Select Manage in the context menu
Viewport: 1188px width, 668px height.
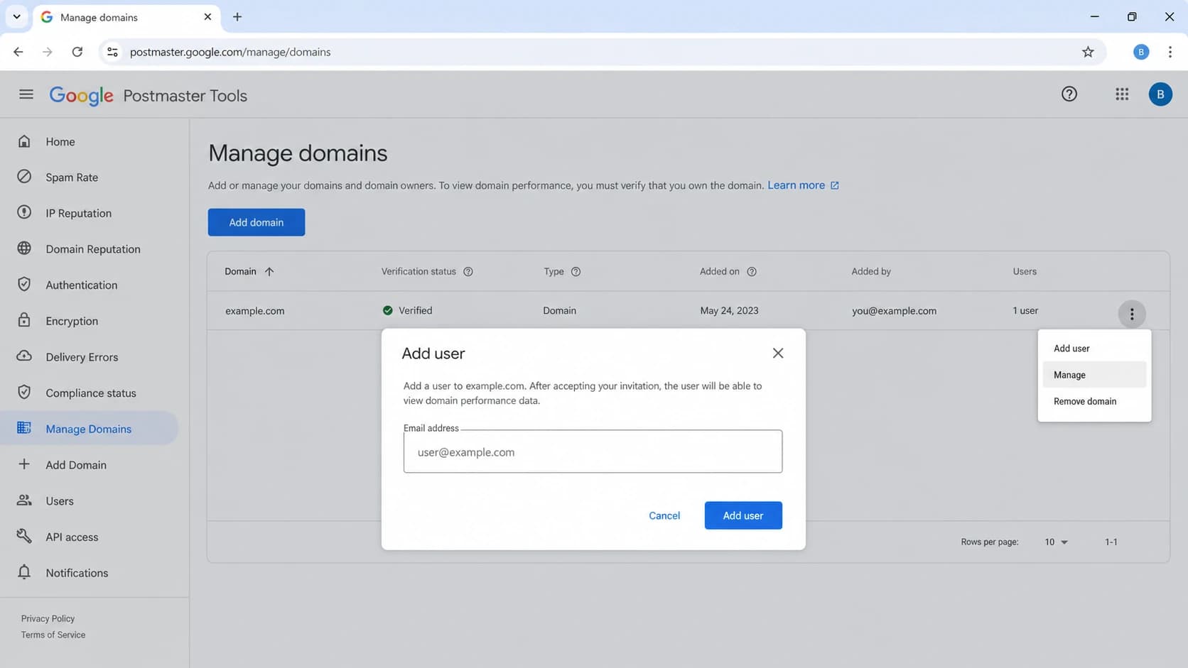click(1094, 375)
